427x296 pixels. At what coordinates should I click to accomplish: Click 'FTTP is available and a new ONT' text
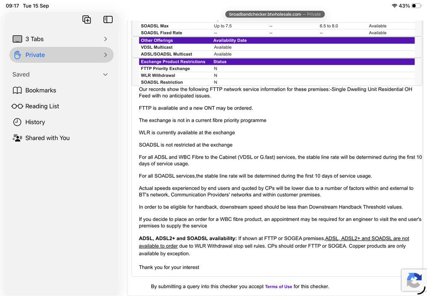coord(177,108)
